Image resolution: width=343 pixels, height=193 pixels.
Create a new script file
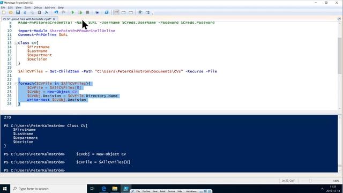[x=4, y=12]
